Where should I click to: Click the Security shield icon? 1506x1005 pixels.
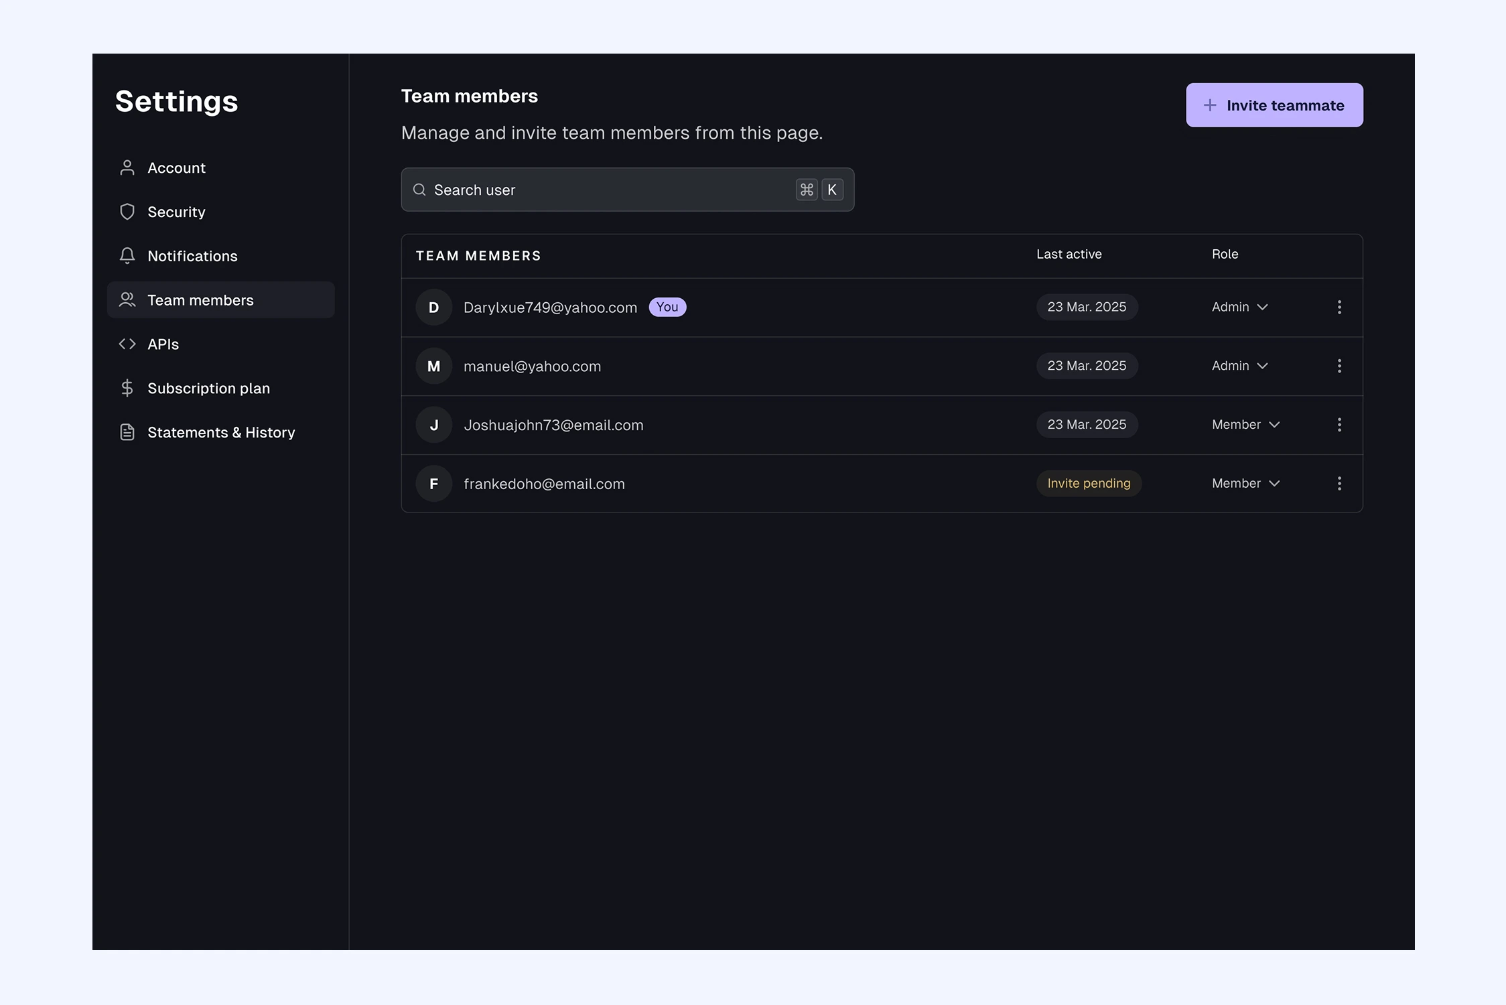click(127, 212)
